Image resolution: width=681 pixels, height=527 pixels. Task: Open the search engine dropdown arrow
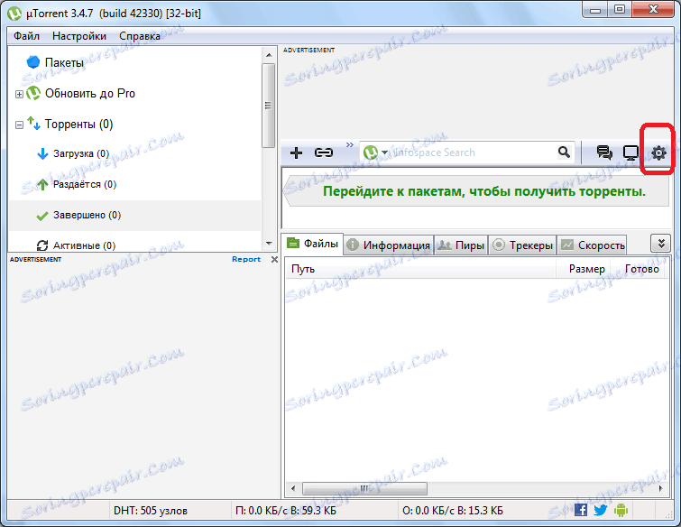(x=384, y=153)
